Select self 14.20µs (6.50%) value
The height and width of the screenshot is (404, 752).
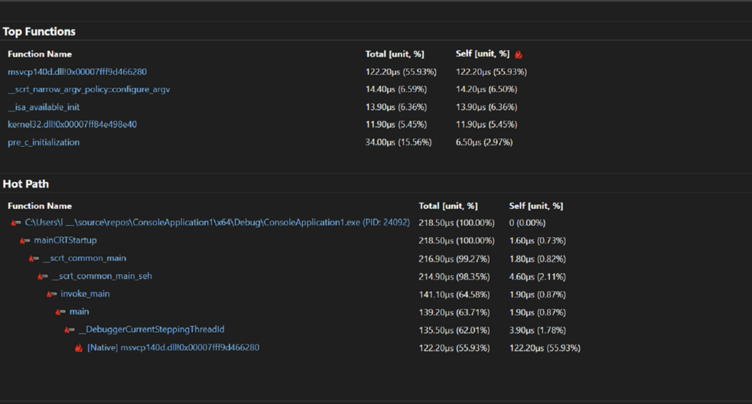486,89
